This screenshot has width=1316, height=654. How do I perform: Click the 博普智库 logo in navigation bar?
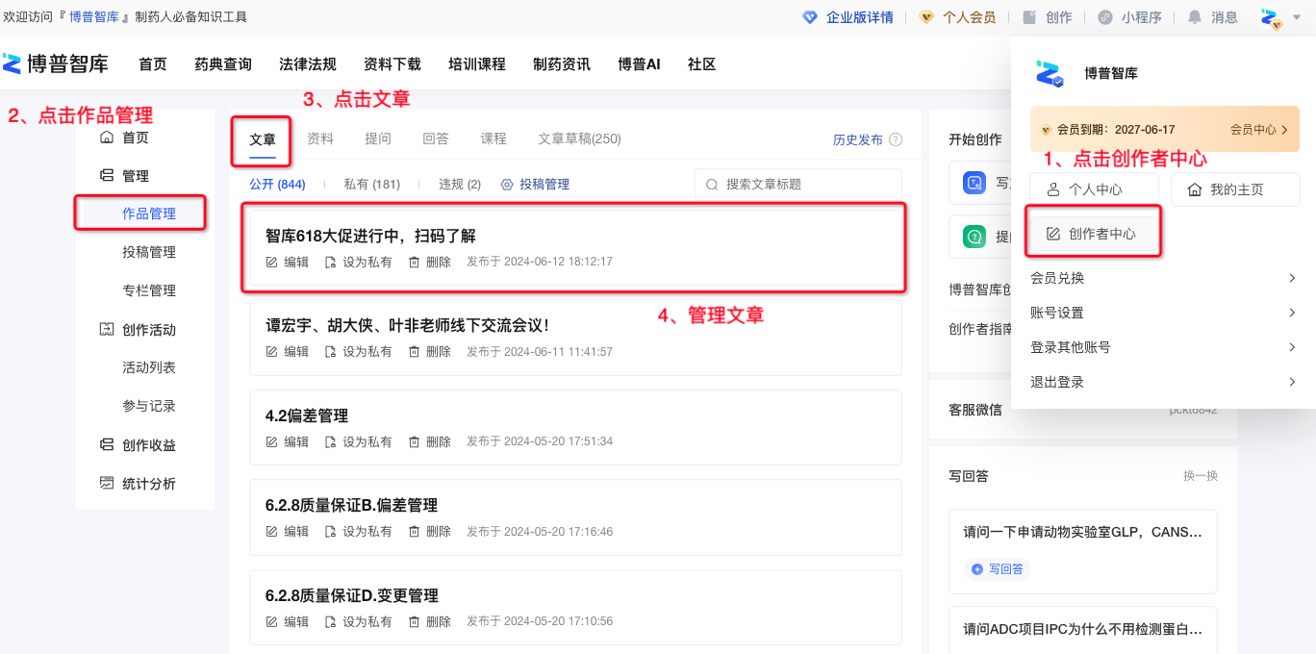[x=56, y=64]
